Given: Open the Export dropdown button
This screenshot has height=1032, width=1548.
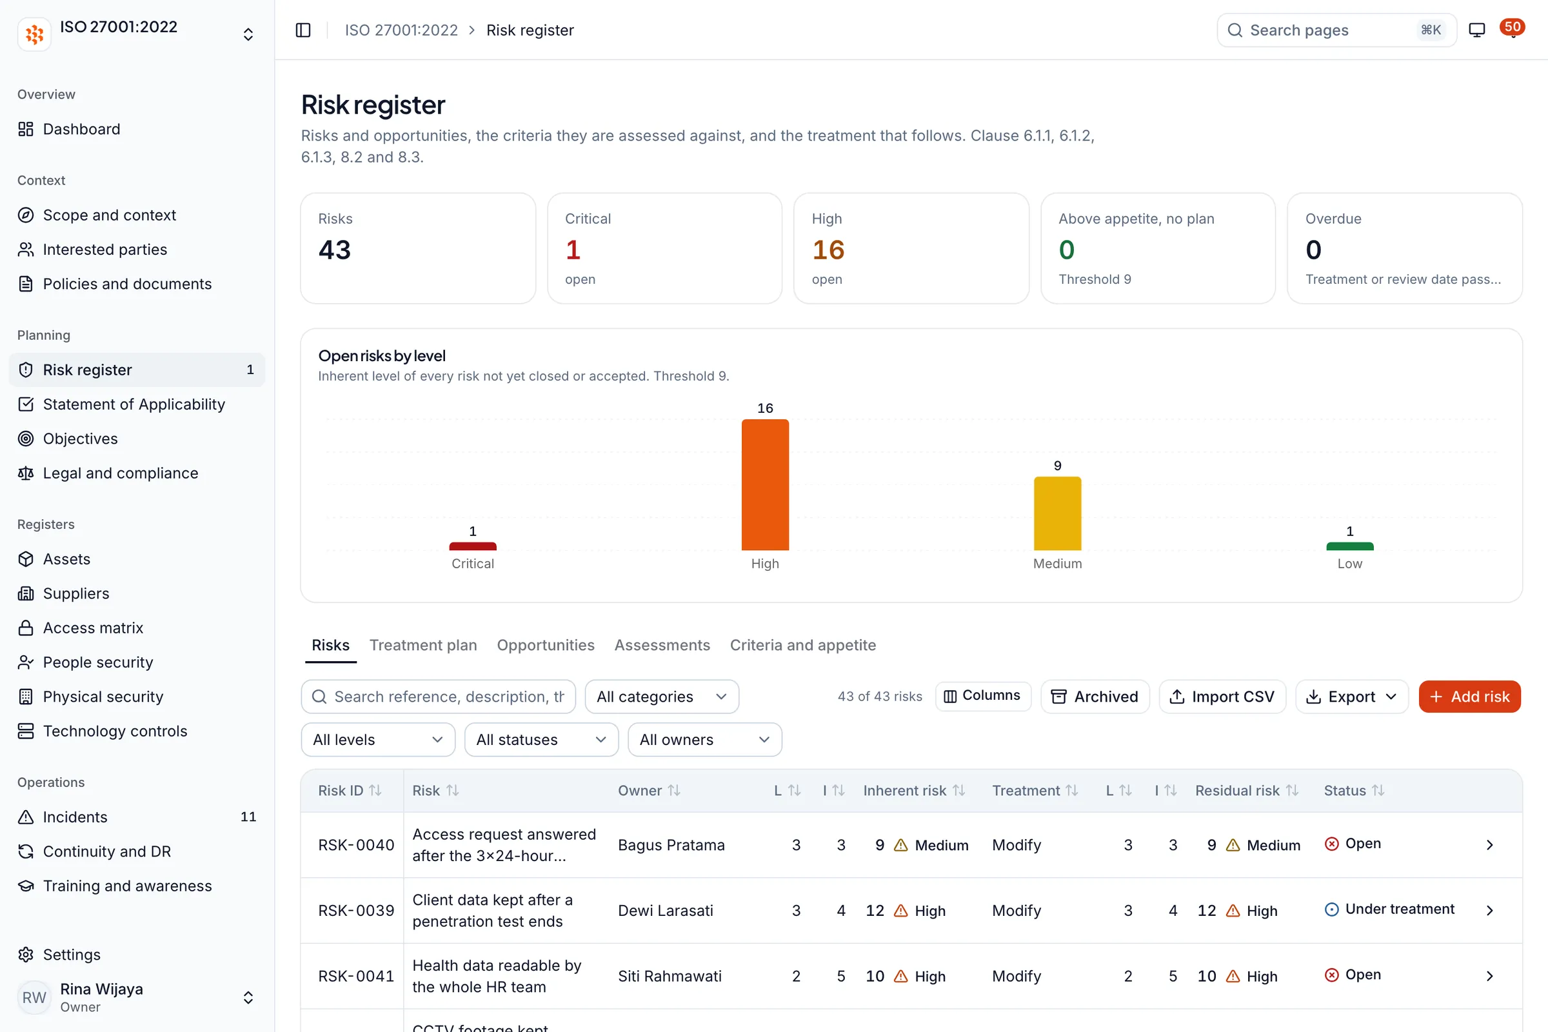Looking at the screenshot, I should [x=1351, y=697].
